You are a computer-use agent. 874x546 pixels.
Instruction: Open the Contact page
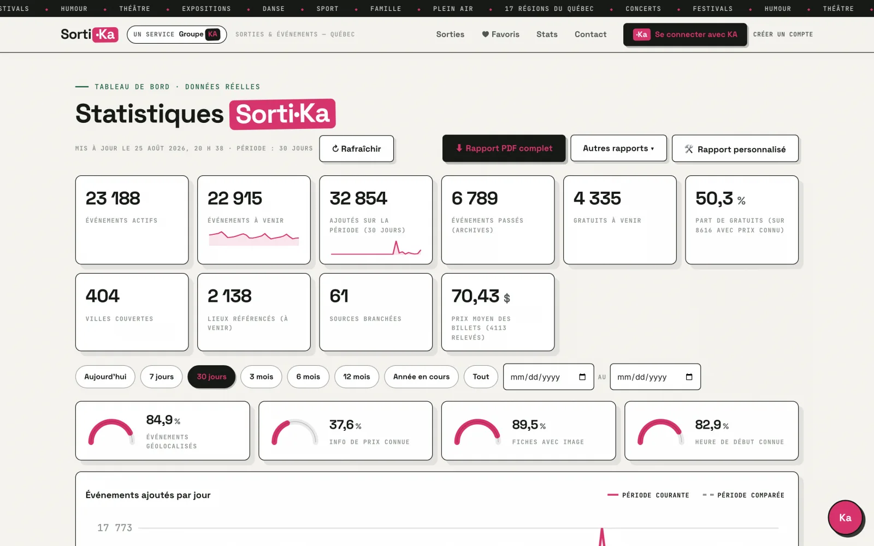coord(590,34)
